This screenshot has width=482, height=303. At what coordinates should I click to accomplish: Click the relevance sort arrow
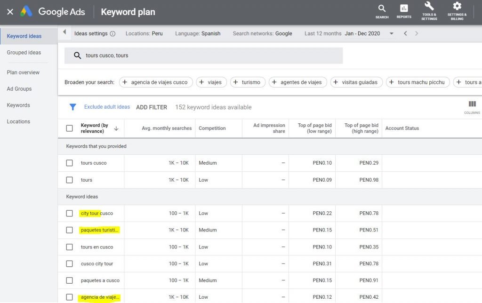[116, 128]
